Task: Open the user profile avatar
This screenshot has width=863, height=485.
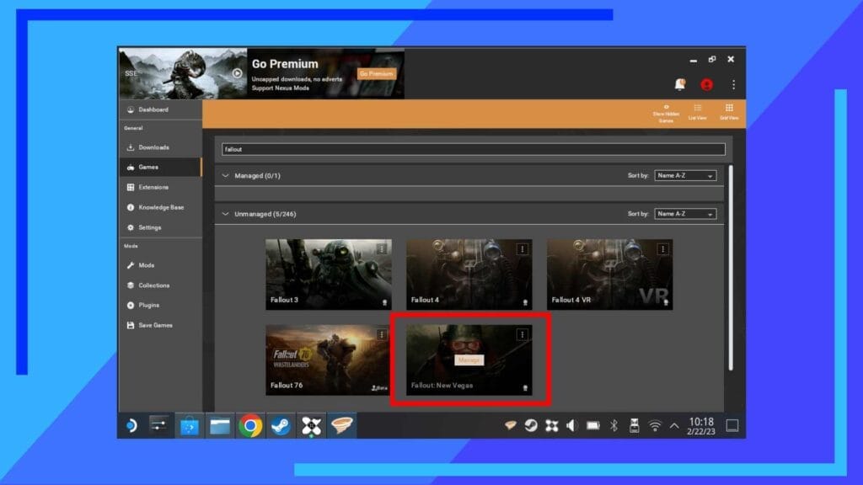Action: [707, 85]
